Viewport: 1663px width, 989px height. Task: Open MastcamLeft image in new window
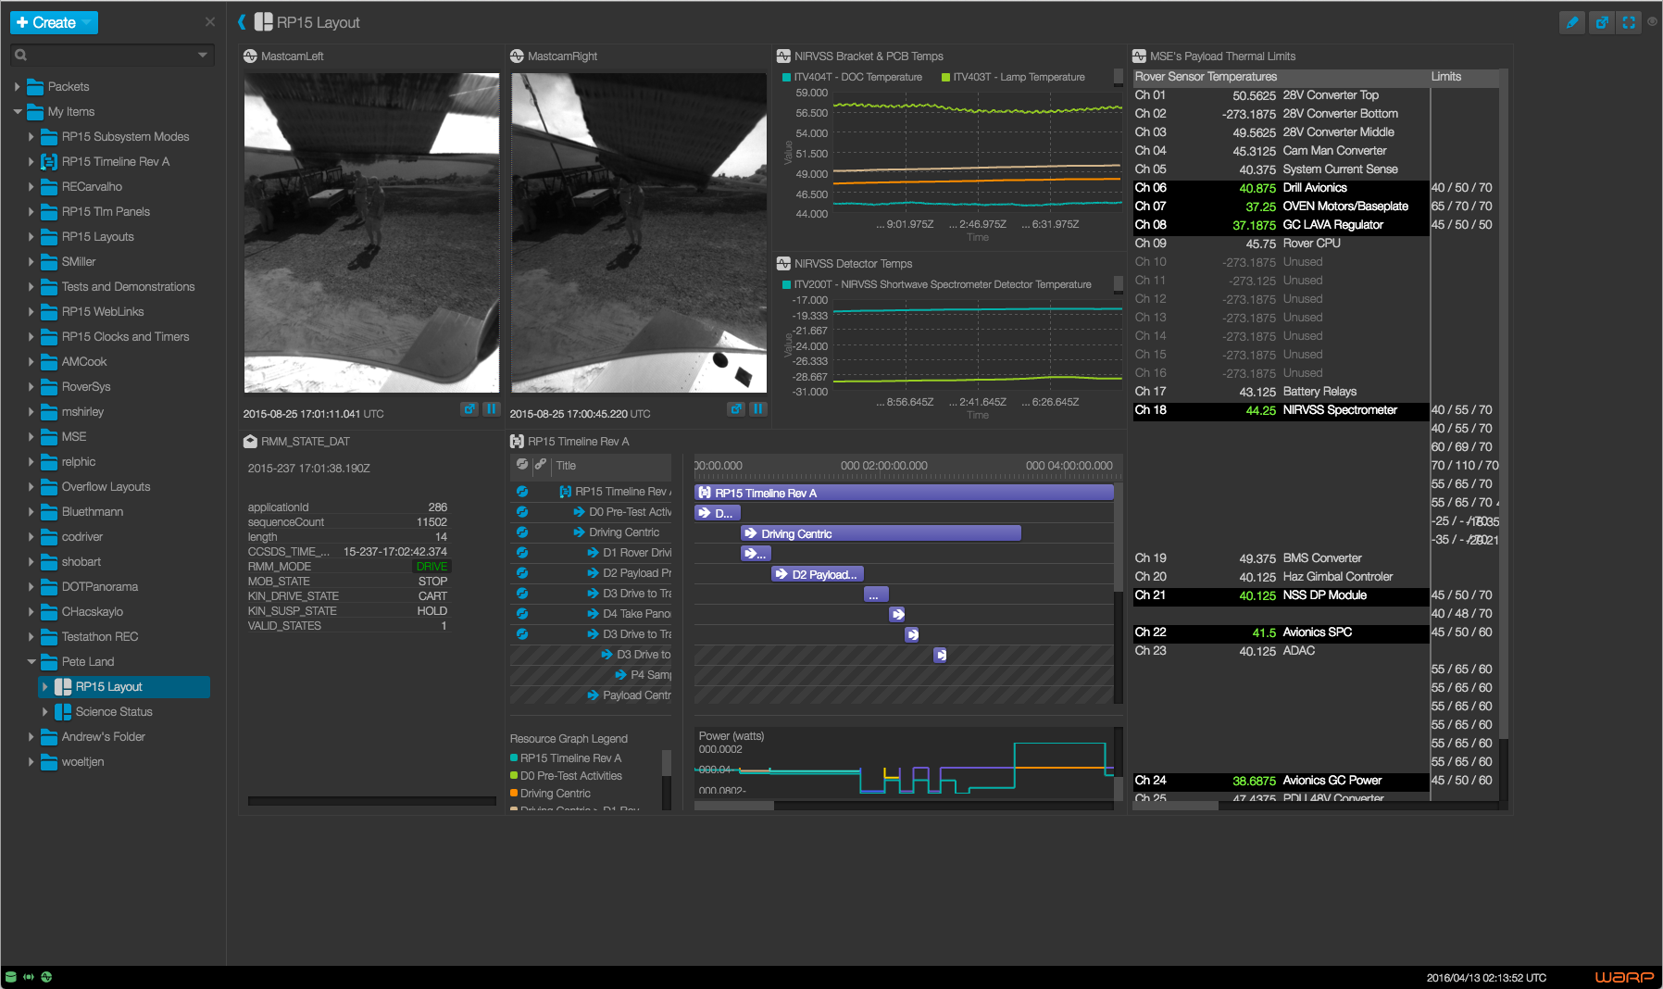pos(469,409)
